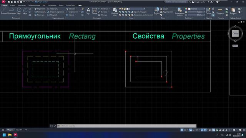This screenshot has height=138, width=246.
Task: Click the command line input field
Action: point(127,126)
